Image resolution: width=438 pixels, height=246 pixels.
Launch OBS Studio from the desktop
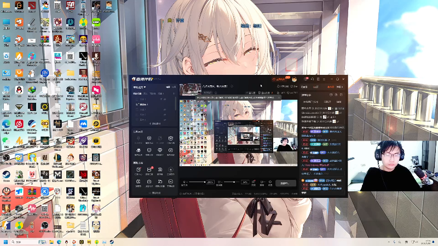click(6, 158)
